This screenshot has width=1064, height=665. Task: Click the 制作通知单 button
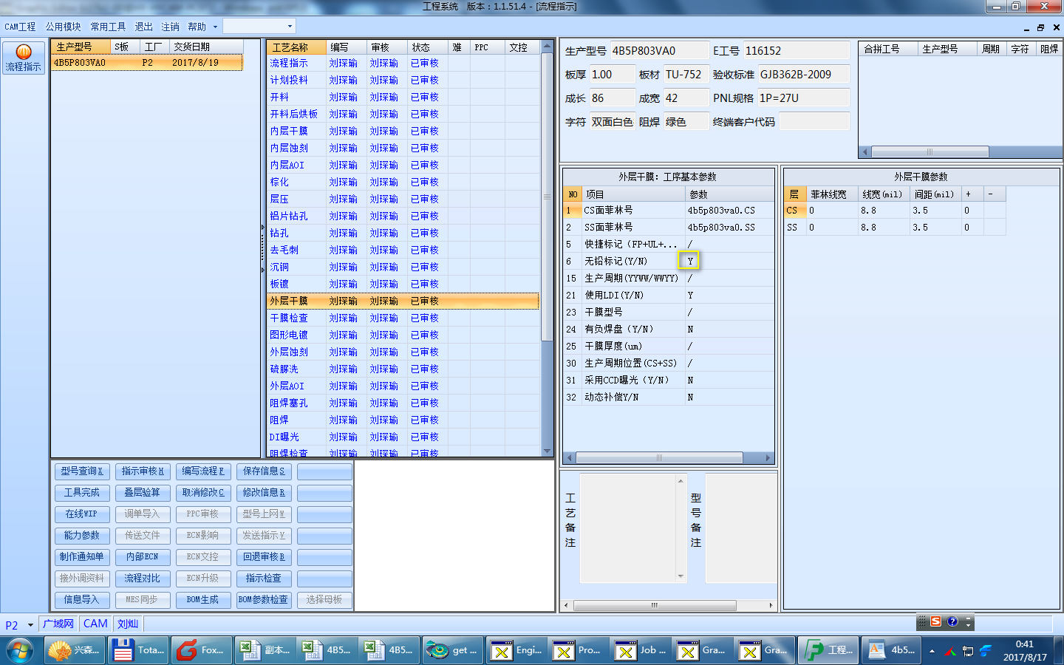coord(82,557)
